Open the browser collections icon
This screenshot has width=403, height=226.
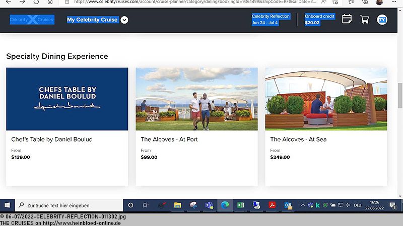point(365,2)
